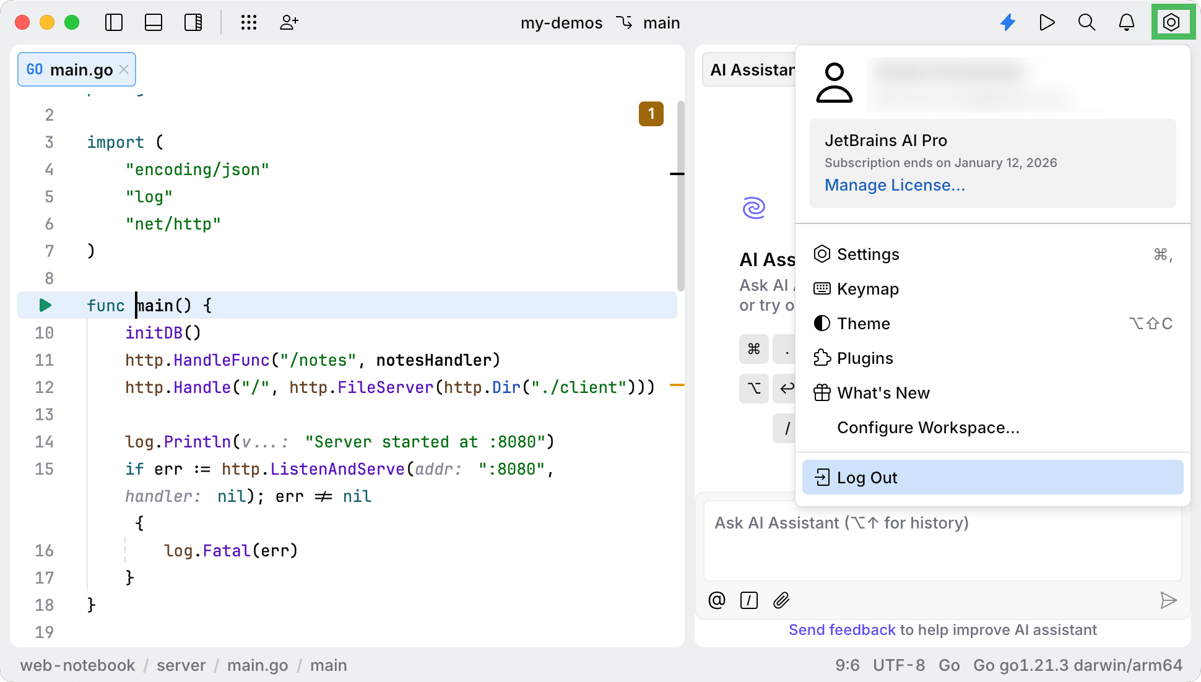1201x682 pixels.
Task: Open Theme from the settings menu
Action: point(864,323)
